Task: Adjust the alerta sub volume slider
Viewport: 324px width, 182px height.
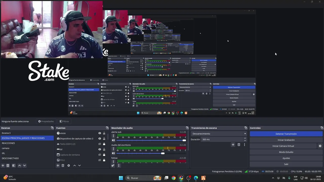Action: click(x=151, y=140)
